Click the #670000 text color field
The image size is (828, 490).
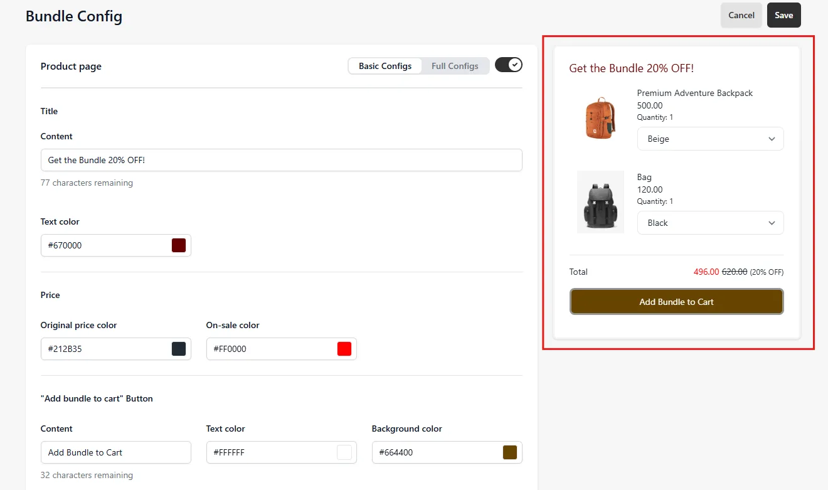pos(116,245)
